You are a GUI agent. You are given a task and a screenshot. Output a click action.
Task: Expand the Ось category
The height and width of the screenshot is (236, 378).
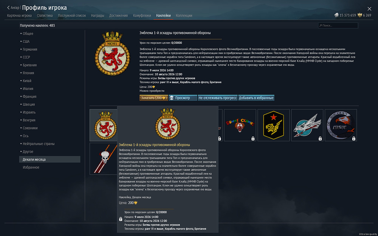(x=24, y=136)
